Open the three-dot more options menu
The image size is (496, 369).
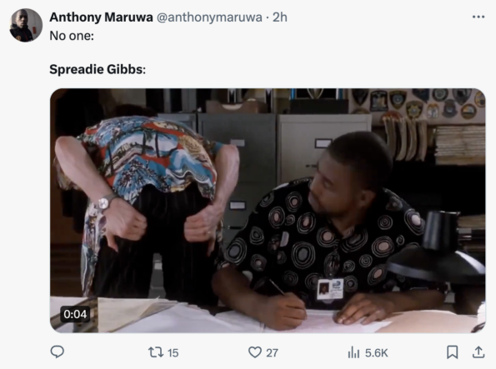[x=478, y=17]
